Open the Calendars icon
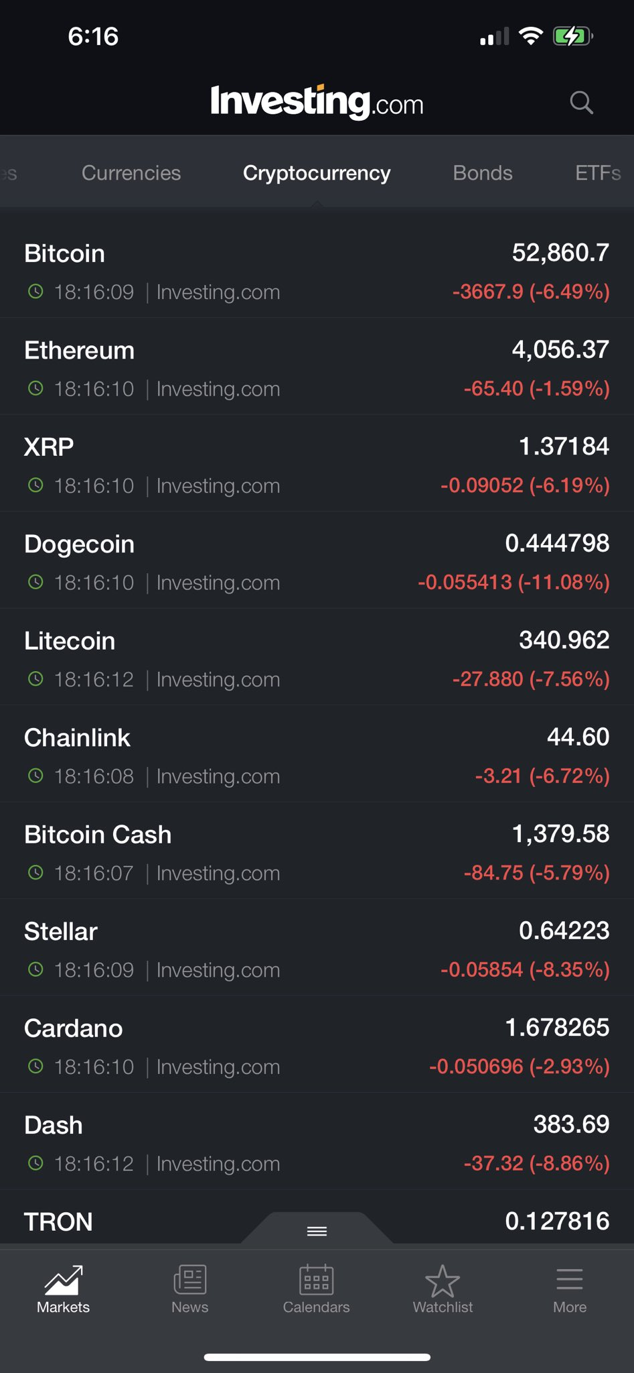634x1373 pixels. pos(316,1280)
